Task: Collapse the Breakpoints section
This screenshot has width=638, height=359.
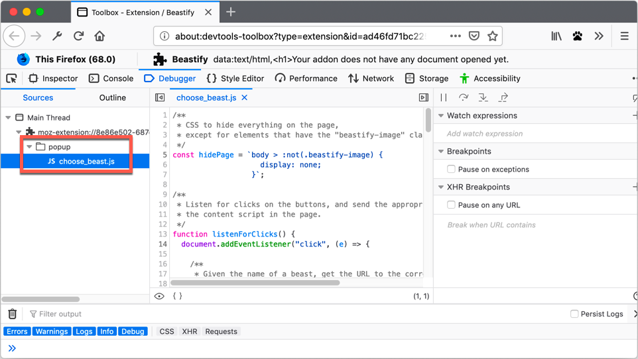Action: [x=441, y=151]
